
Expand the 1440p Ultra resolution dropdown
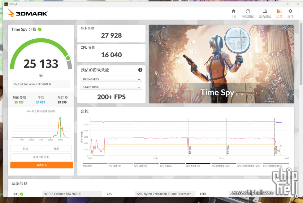(111, 87)
